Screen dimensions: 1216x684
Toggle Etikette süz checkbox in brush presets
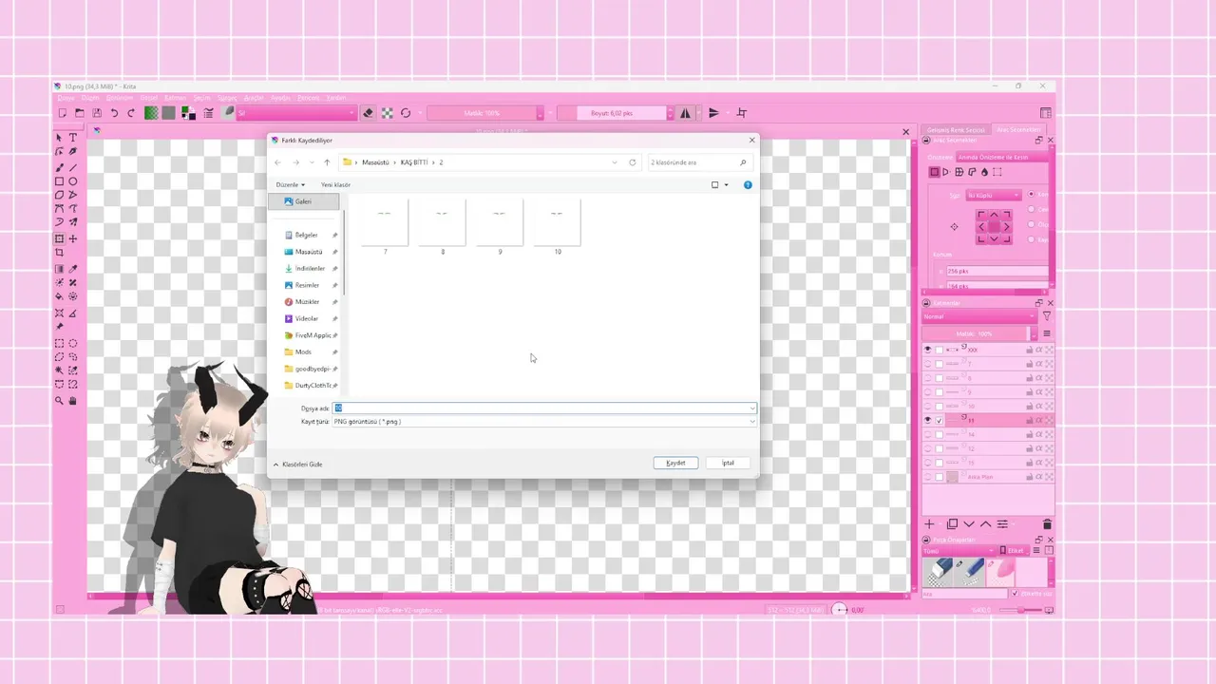1015,594
